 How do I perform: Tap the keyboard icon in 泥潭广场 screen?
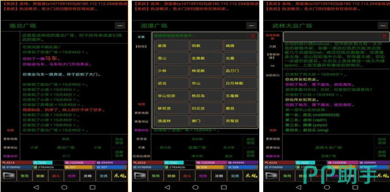point(141,176)
